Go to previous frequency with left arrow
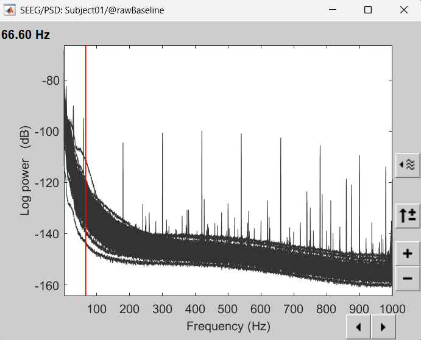This screenshot has height=340, width=421. (x=358, y=327)
